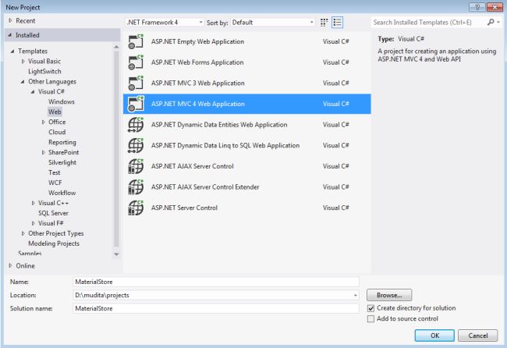Select the Windows template category
The image size is (507, 348).
62,101
